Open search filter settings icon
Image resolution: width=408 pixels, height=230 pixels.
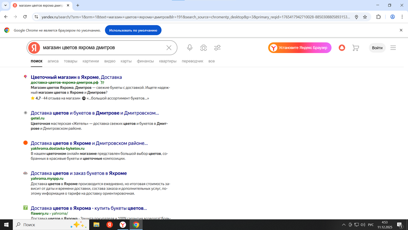pyautogui.click(x=217, y=48)
